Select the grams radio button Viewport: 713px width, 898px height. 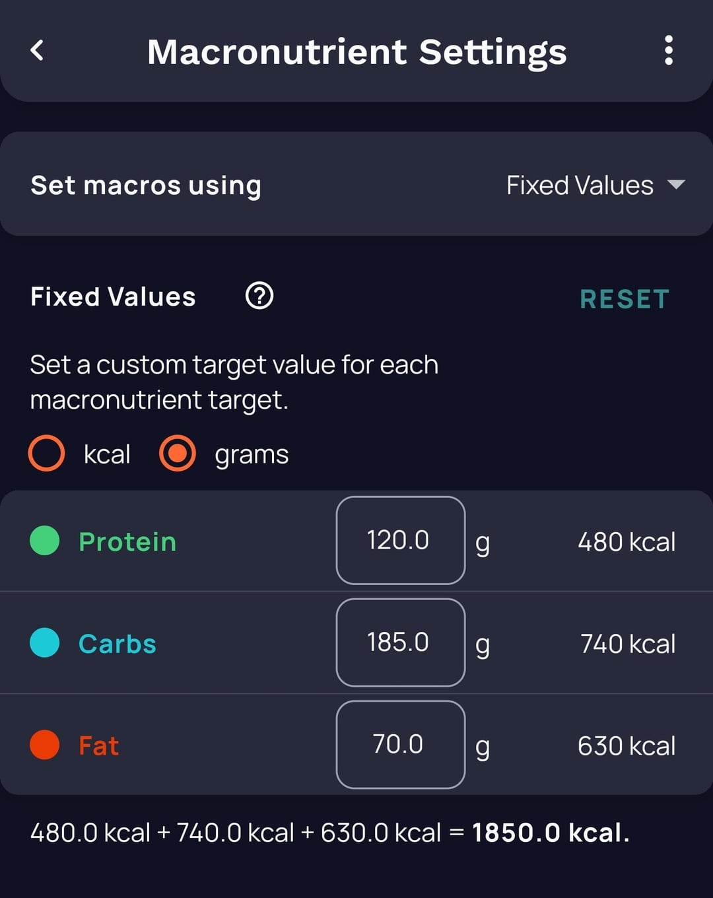click(178, 454)
